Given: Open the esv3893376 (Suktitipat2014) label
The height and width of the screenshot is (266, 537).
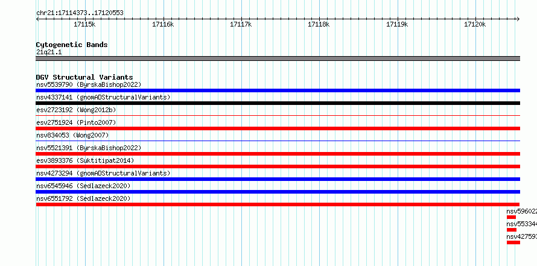Looking at the screenshot, I should pyautogui.click(x=85, y=160).
